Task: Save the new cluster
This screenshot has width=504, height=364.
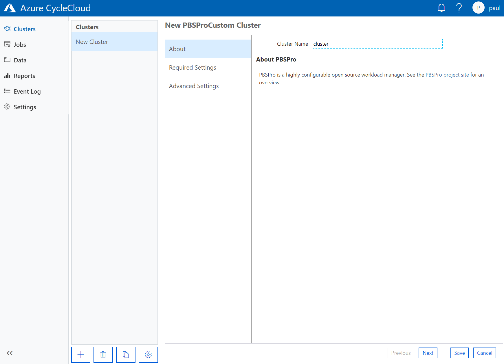Action: coord(459,353)
